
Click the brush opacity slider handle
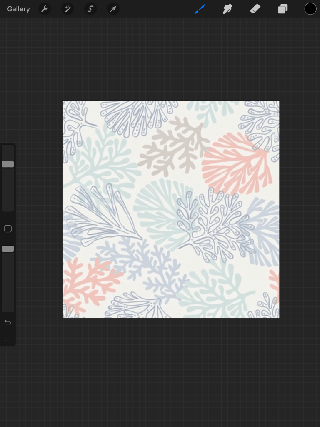[x=8, y=249]
